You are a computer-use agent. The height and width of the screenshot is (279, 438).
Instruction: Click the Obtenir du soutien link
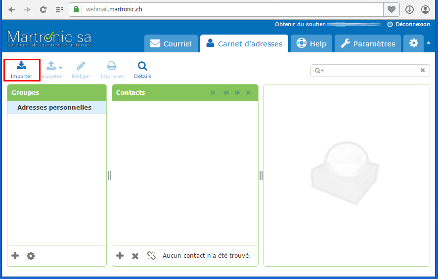pyautogui.click(x=300, y=24)
